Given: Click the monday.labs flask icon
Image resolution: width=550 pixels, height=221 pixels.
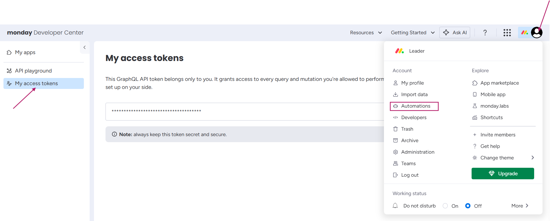Looking at the screenshot, I should click(475, 106).
